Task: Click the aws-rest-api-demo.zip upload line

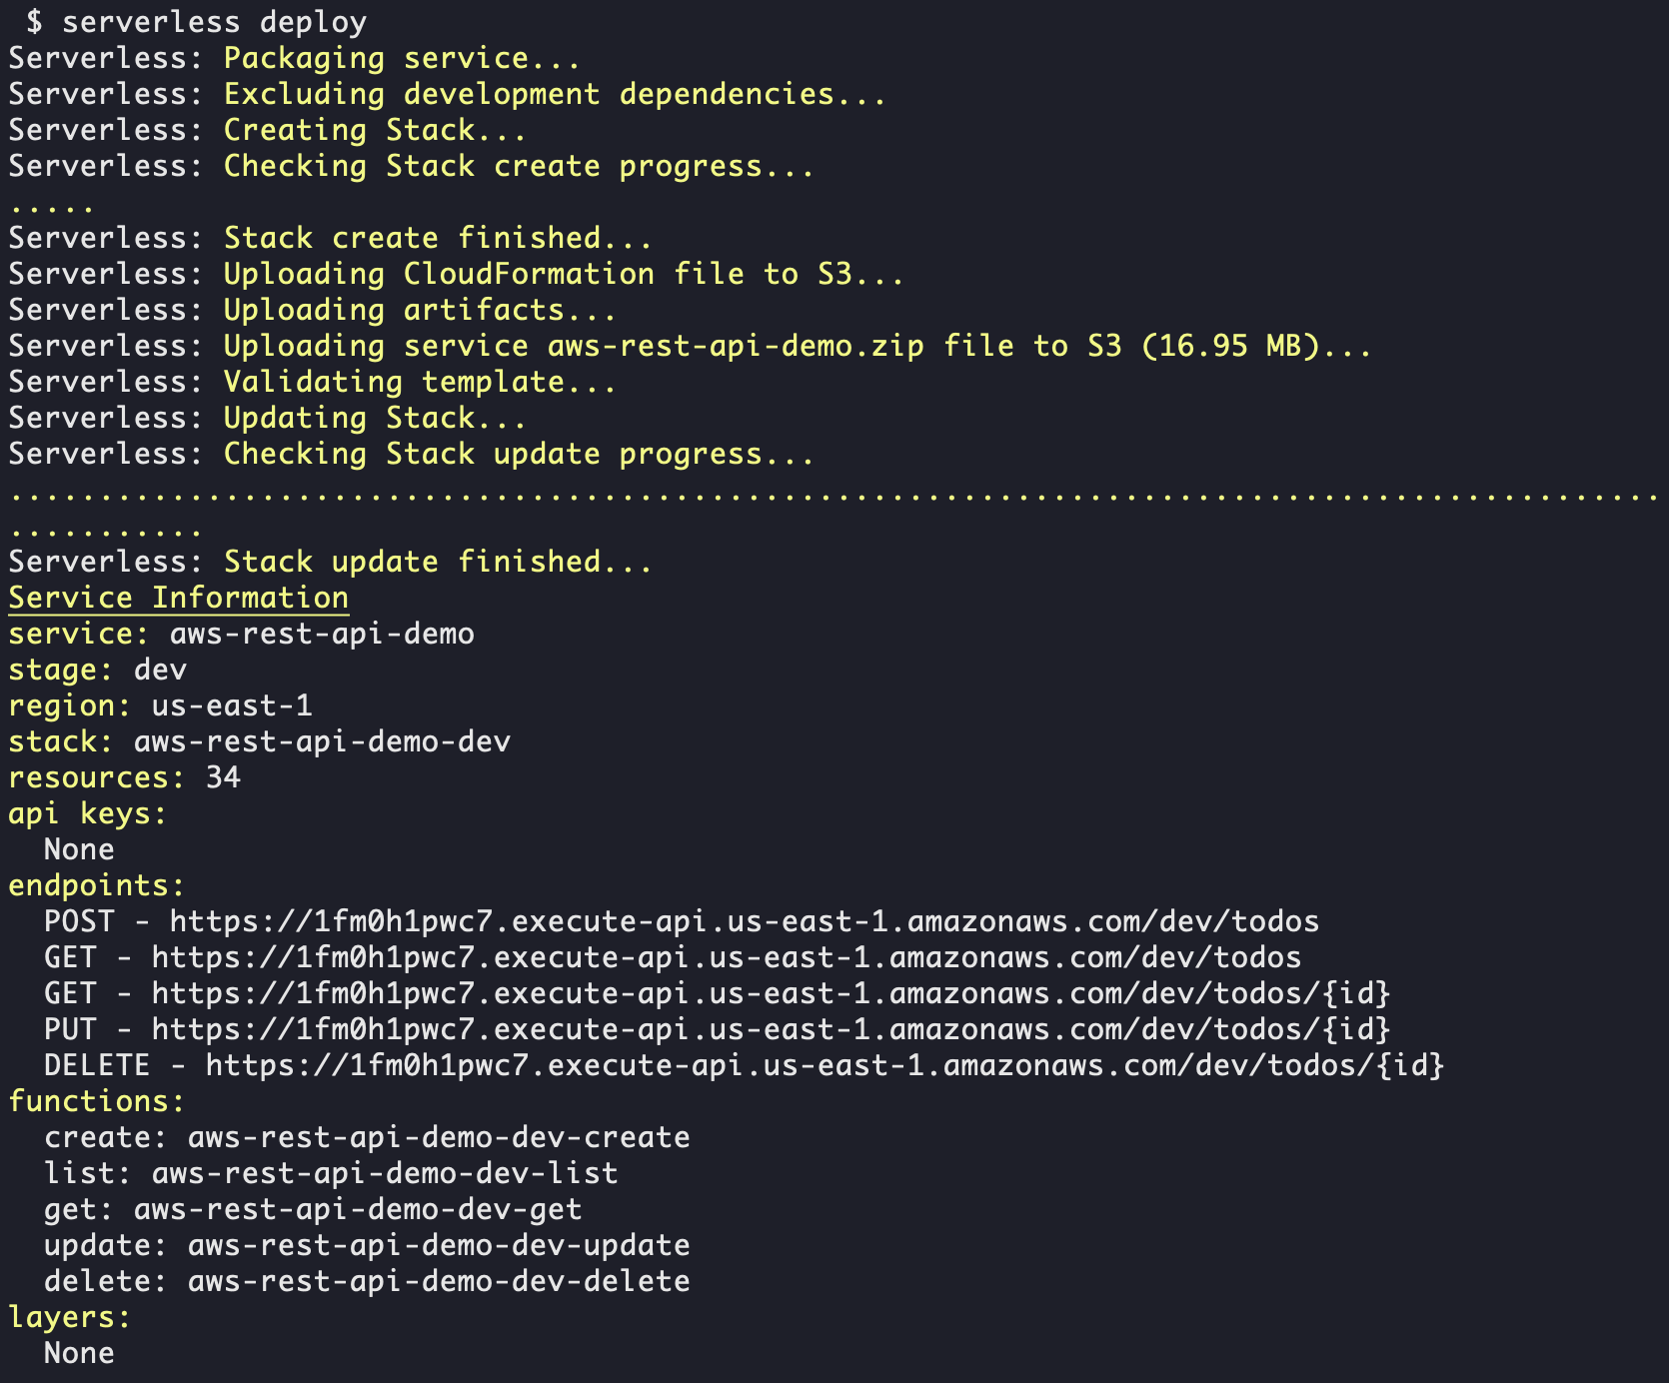Action: 690,346
